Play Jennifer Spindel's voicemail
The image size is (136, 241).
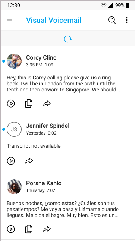tap(11, 161)
